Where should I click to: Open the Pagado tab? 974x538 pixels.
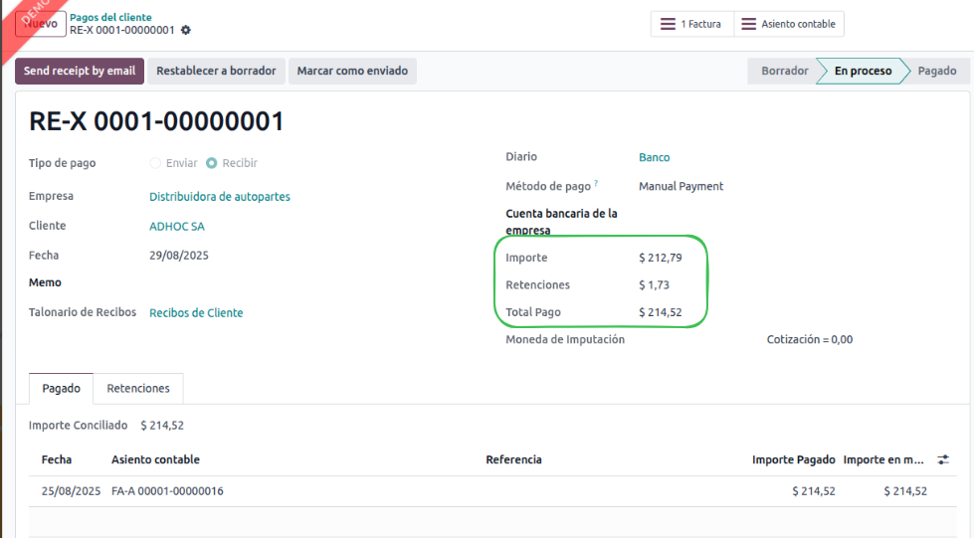click(61, 388)
